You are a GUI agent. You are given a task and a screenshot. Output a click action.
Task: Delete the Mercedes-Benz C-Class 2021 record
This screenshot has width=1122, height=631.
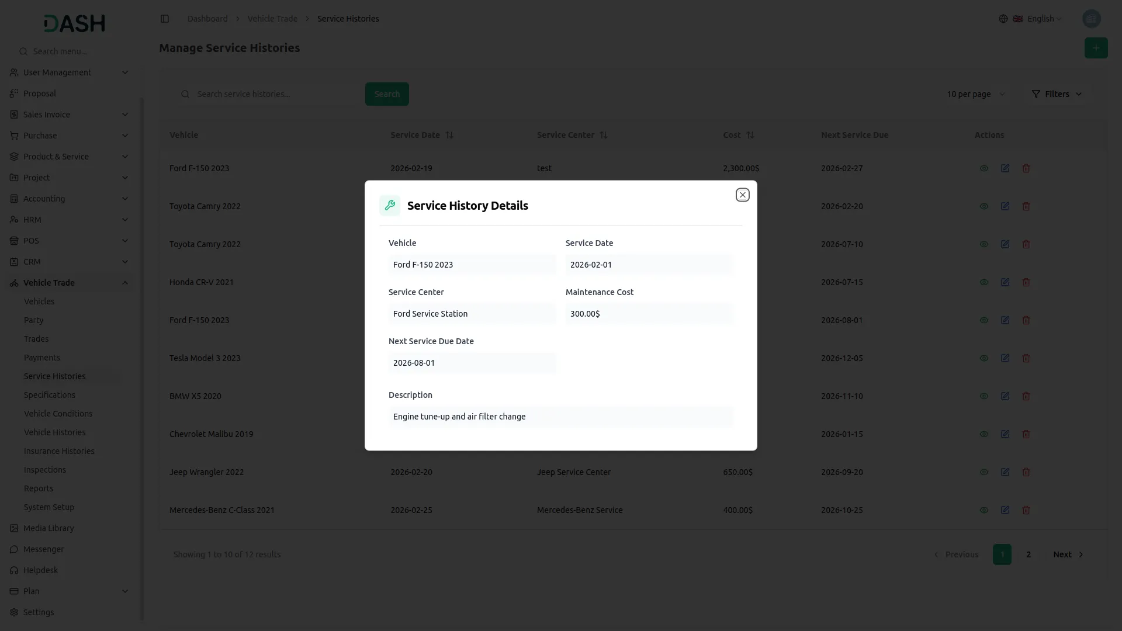coord(1026,510)
